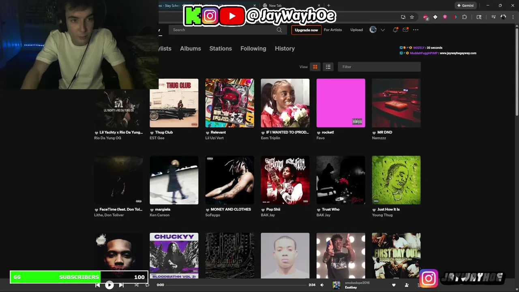Like the current track in the player bar
This screenshot has width=519, height=292.
pyautogui.click(x=393, y=285)
